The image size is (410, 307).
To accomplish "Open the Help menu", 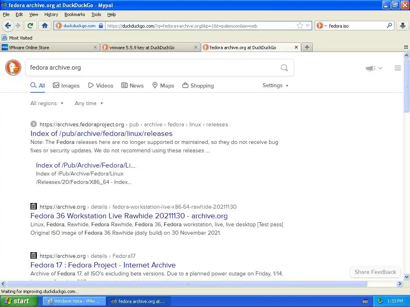I will pos(112,14).
